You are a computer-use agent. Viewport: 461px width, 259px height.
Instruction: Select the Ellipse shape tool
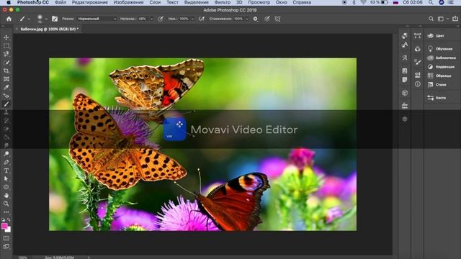(6, 187)
